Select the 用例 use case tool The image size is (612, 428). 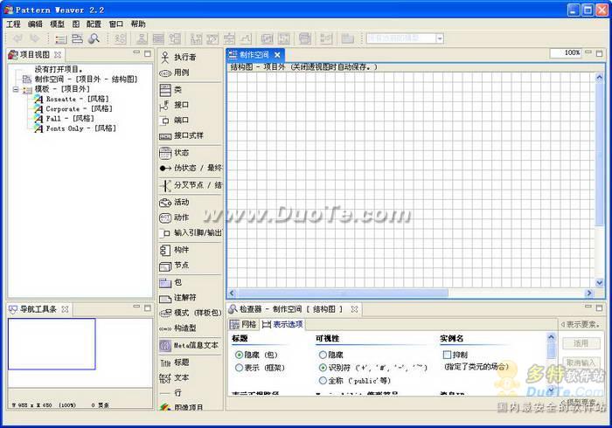tap(175, 72)
